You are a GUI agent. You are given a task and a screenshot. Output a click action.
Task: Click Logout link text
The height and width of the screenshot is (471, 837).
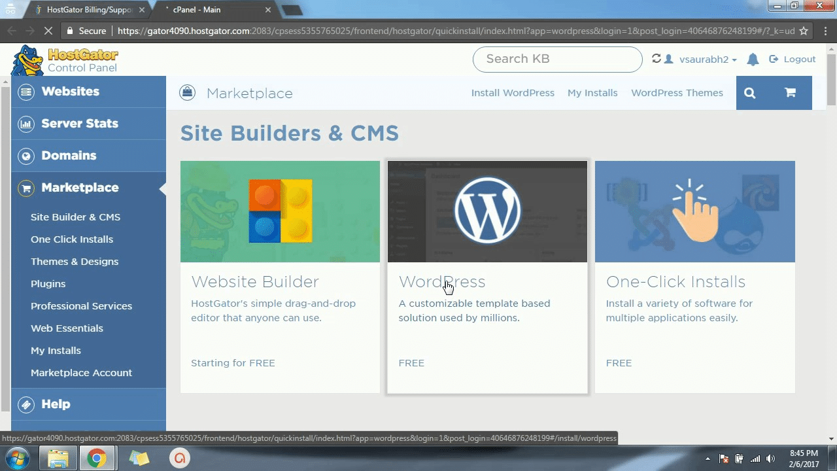click(x=800, y=59)
